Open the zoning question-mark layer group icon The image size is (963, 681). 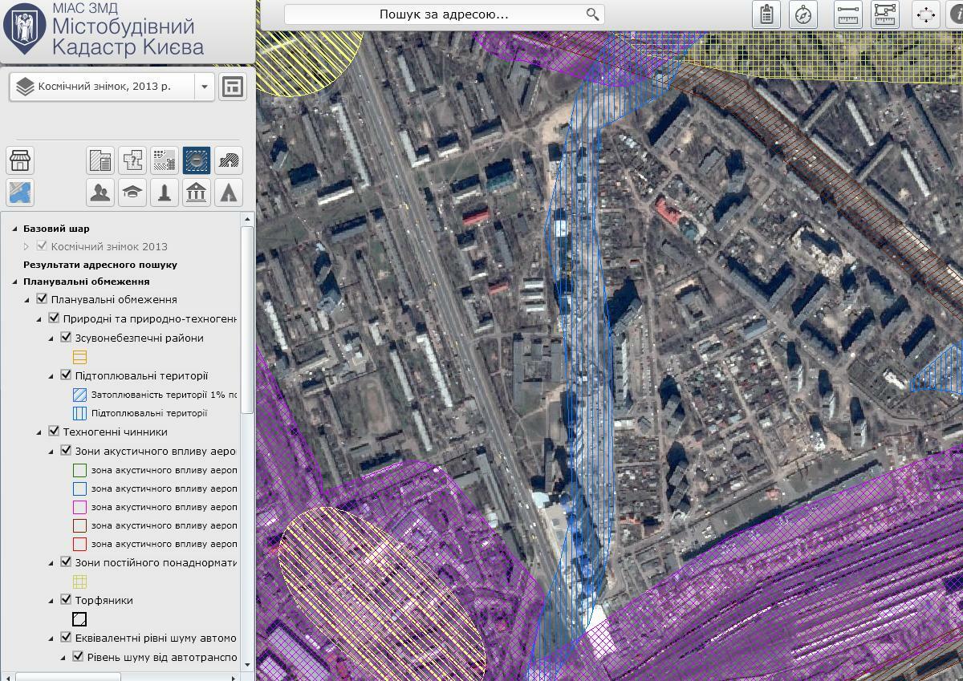(132, 160)
